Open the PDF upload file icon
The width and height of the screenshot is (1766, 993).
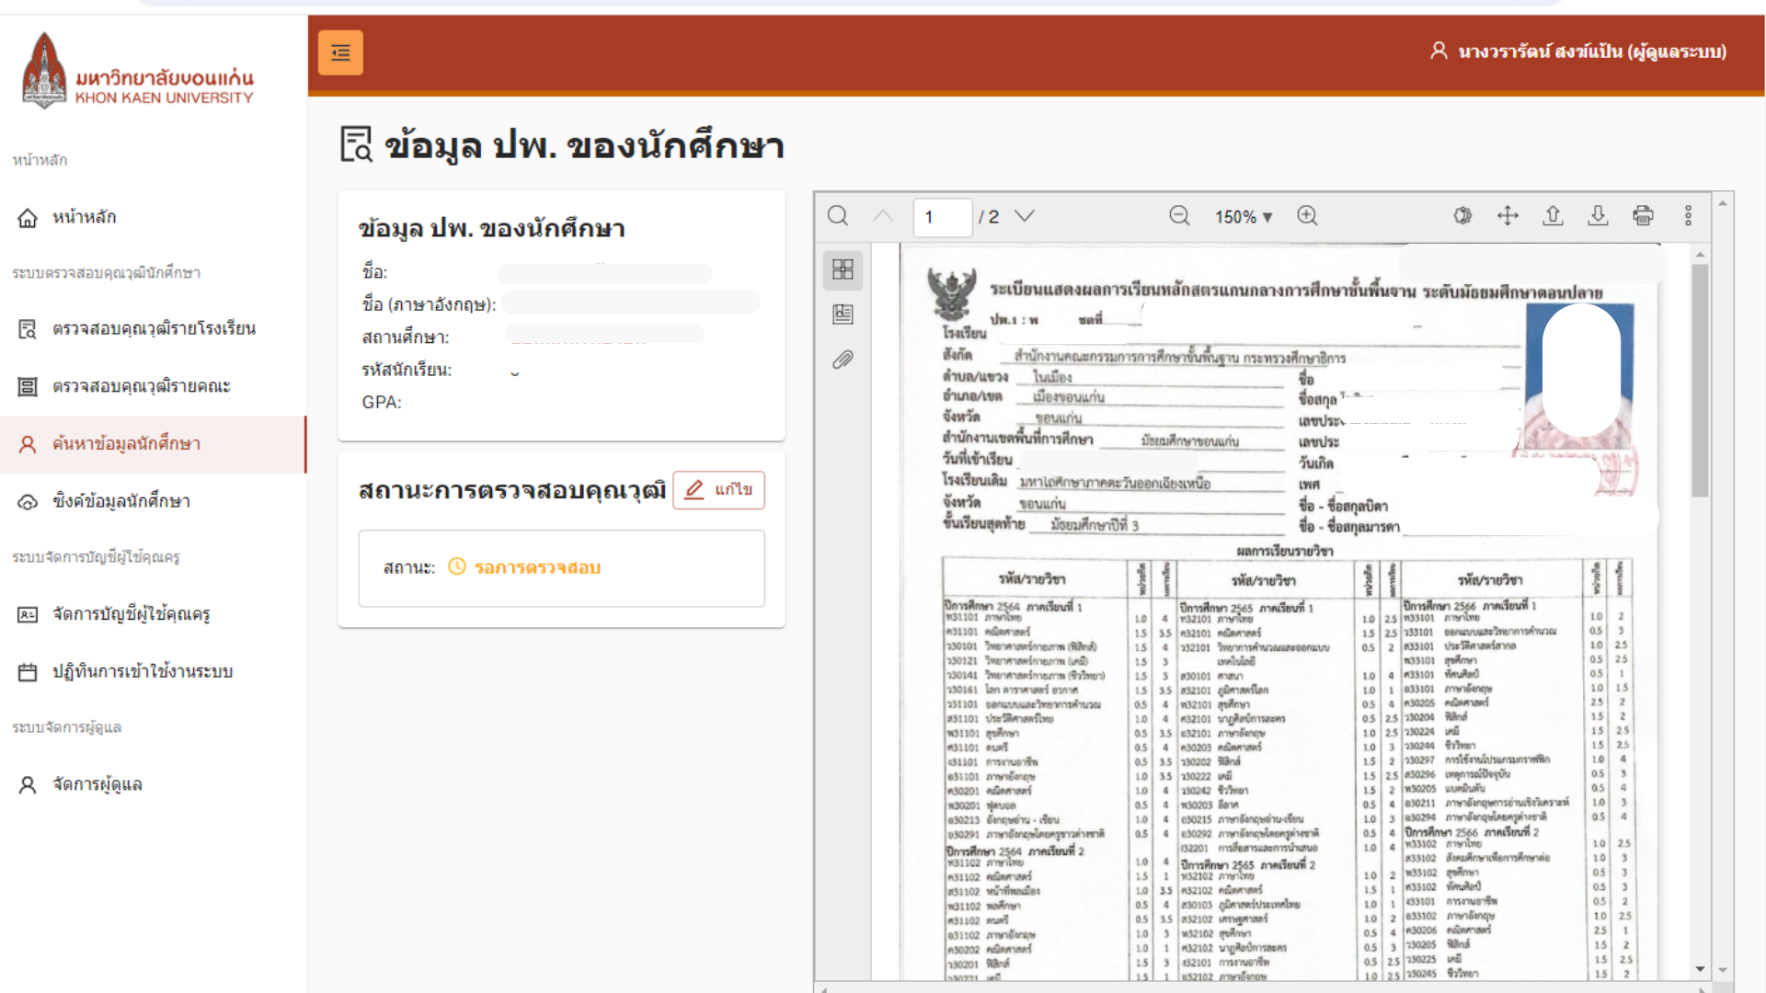[x=1553, y=216]
